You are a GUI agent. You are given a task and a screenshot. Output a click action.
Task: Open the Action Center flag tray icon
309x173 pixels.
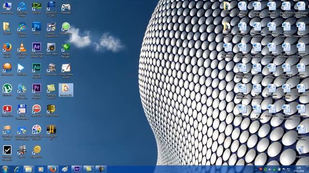284,169
